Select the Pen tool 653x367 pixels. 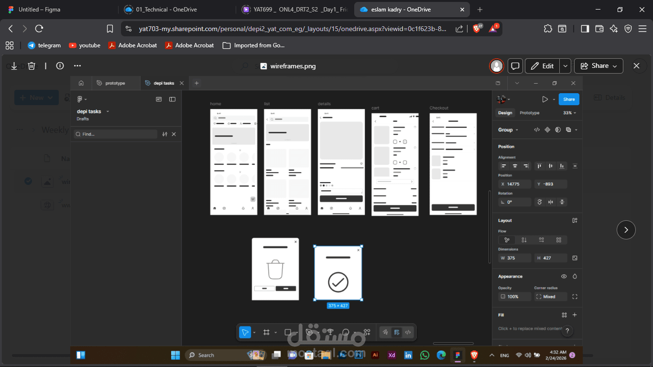(x=308, y=332)
